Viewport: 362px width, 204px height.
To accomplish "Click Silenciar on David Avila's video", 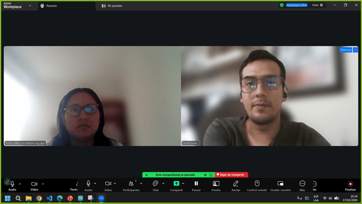I will pos(346,50).
